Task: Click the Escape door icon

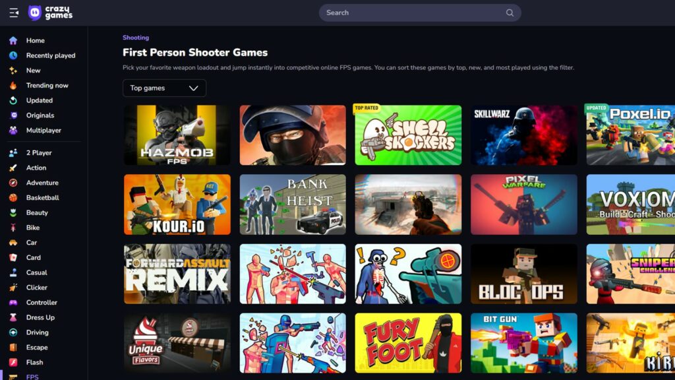Action: point(13,347)
